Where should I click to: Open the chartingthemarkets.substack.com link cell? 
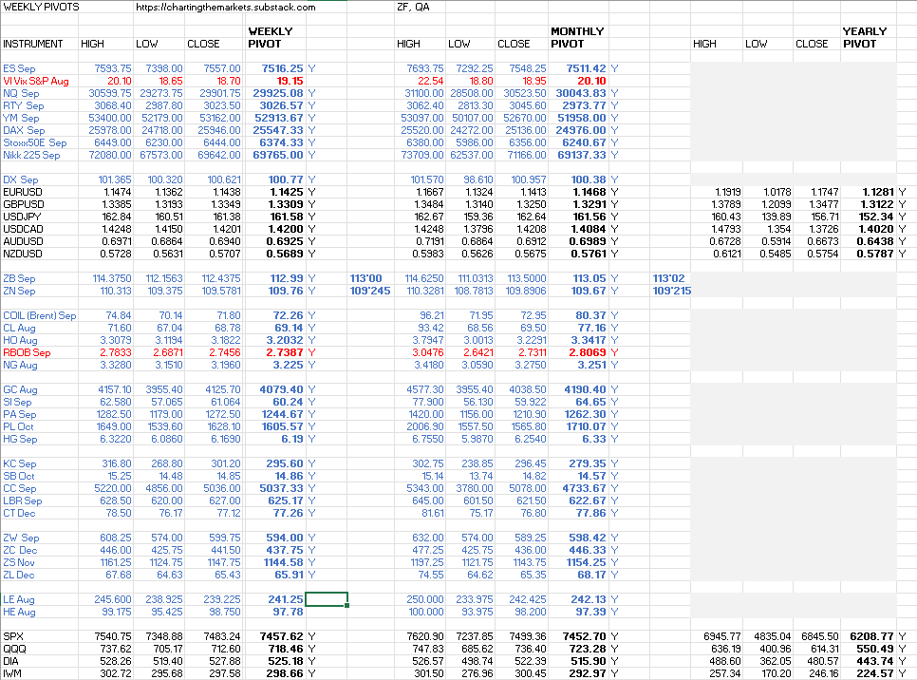226,7
